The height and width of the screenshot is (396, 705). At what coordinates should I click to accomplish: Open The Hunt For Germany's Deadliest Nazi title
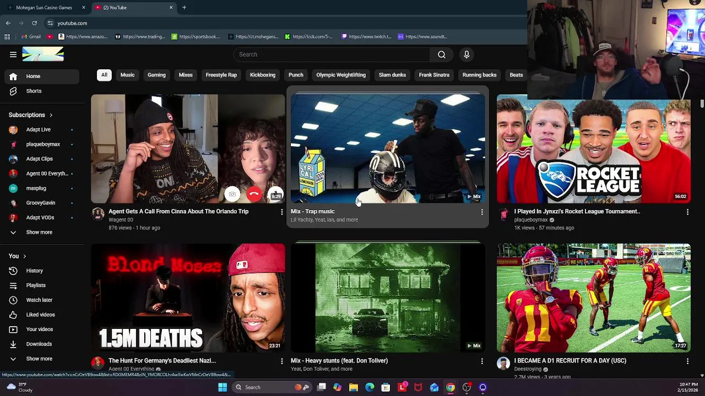pyautogui.click(x=162, y=361)
